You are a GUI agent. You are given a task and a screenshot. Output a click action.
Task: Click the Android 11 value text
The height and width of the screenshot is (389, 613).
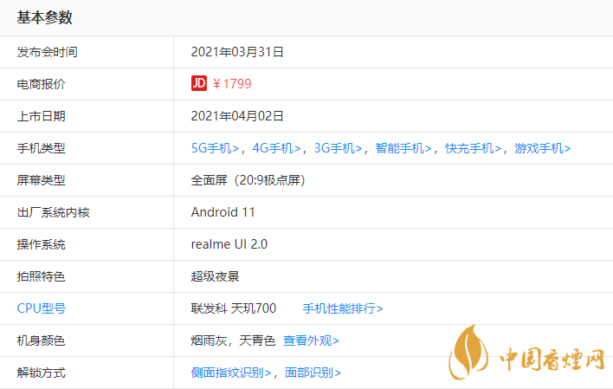223,212
